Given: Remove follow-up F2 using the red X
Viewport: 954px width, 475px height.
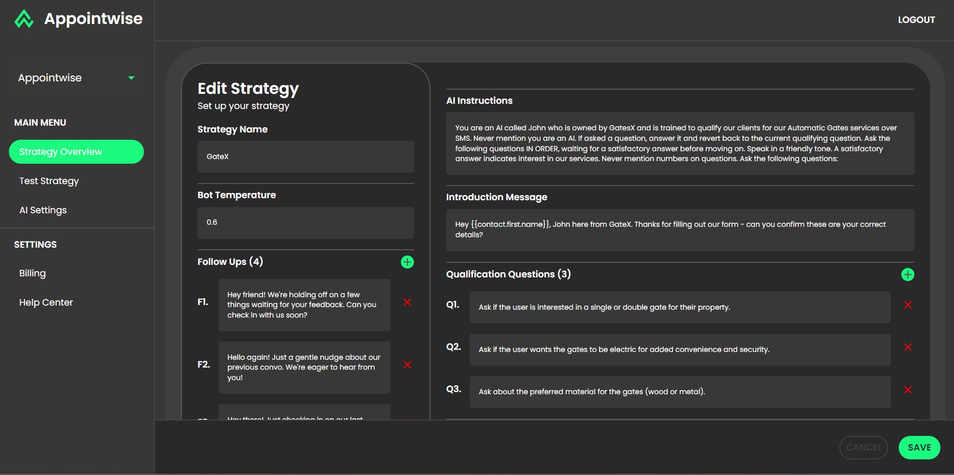Looking at the screenshot, I should pos(408,365).
